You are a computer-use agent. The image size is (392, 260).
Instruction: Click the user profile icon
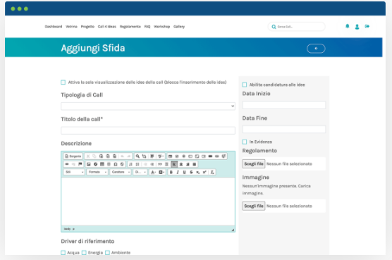[357, 27]
